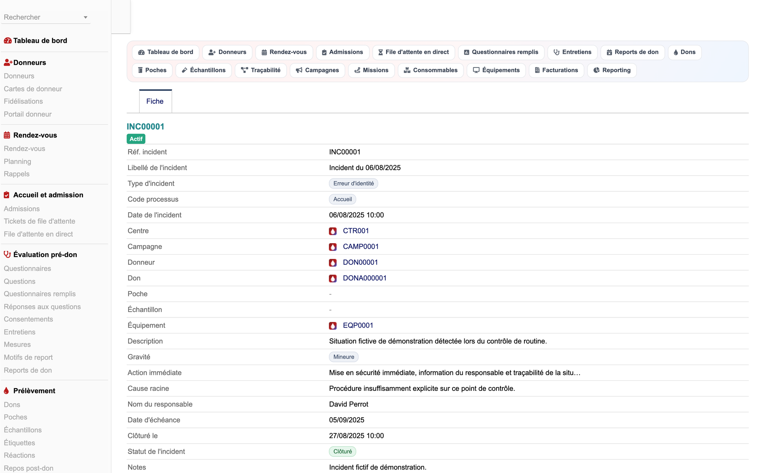This screenshot has height=473, width=765.
Task: Open File d'attente en direct toolbar button
Action: [x=414, y=52]
